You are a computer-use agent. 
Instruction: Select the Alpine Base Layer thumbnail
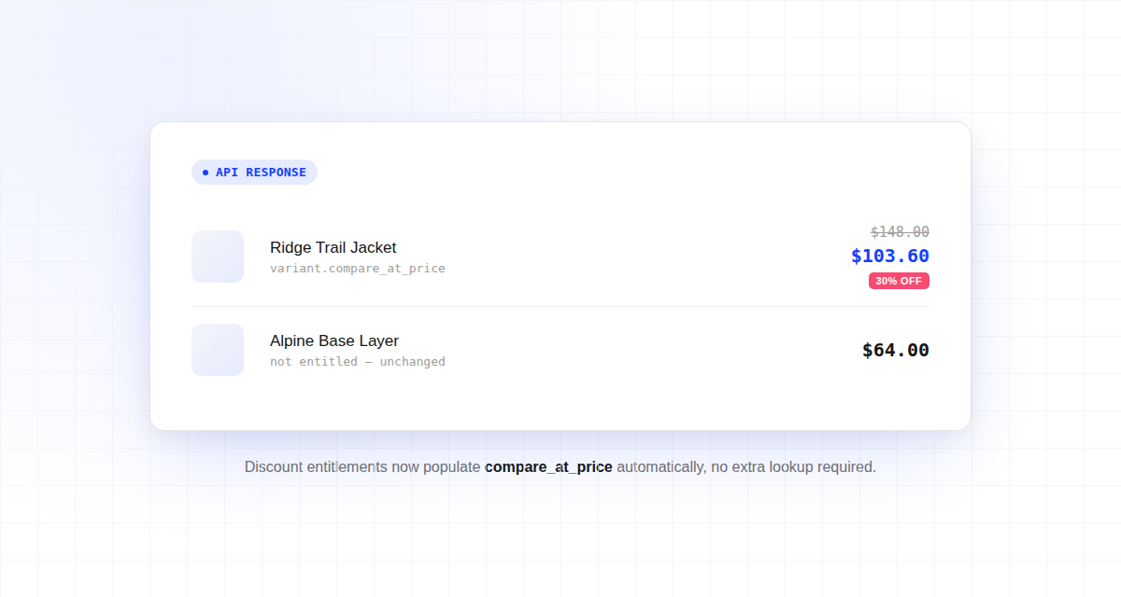218,350
